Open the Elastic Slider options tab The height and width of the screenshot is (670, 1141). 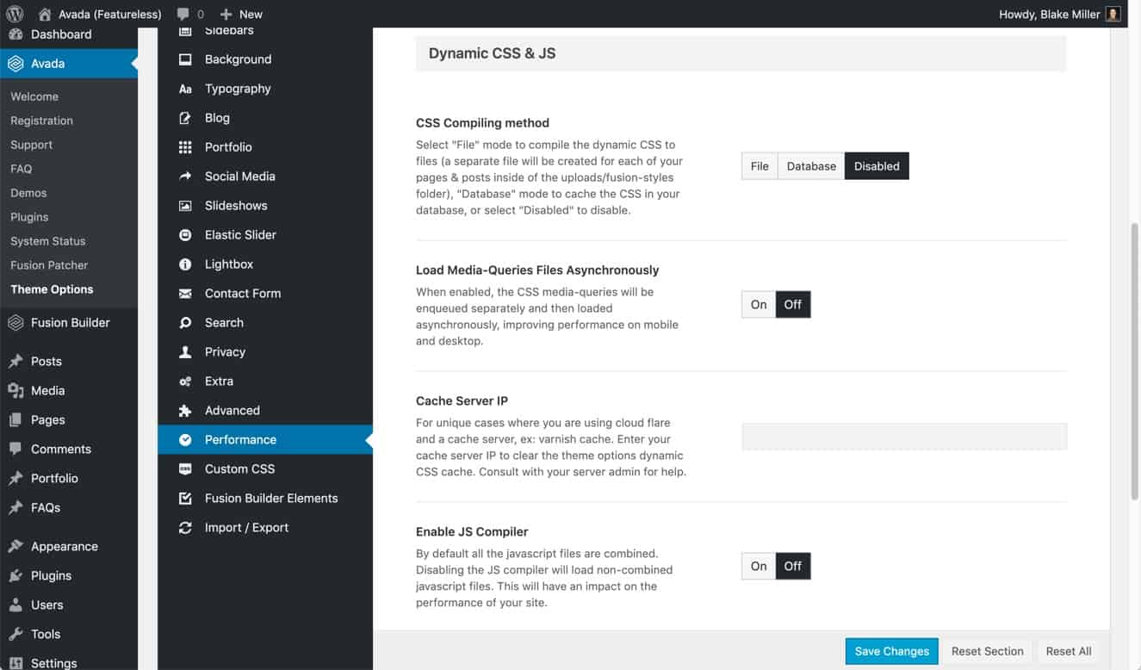tap(265, 235)
